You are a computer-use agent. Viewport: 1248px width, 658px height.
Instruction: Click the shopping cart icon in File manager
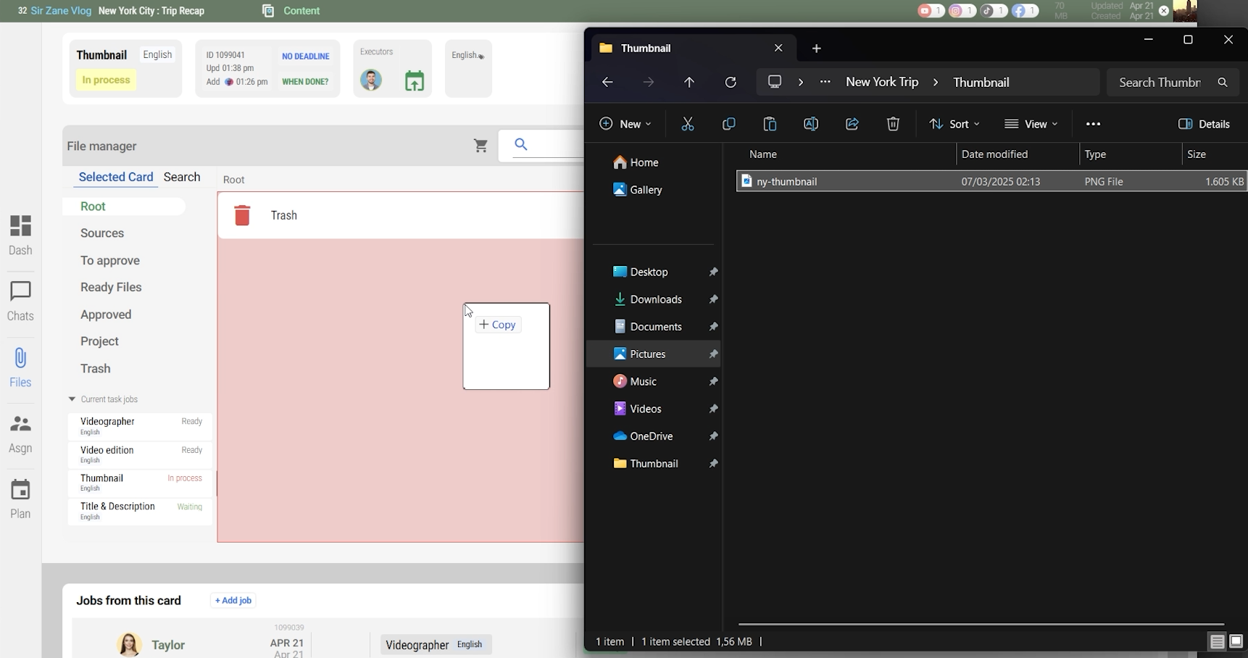[481, 146]
